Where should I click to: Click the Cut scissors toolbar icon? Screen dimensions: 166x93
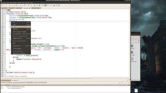coord(20,5)
